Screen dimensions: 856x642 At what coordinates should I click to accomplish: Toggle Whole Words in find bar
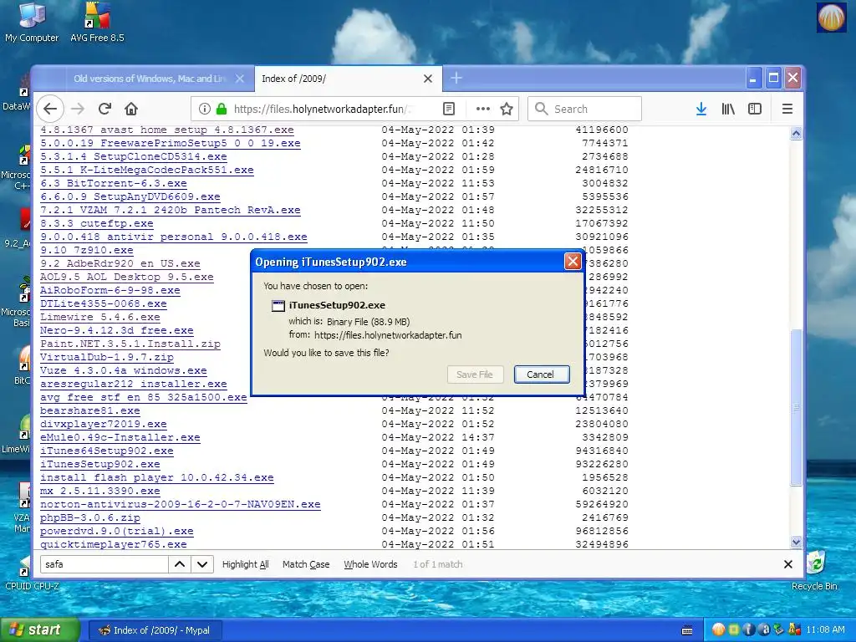click(370, 564)
